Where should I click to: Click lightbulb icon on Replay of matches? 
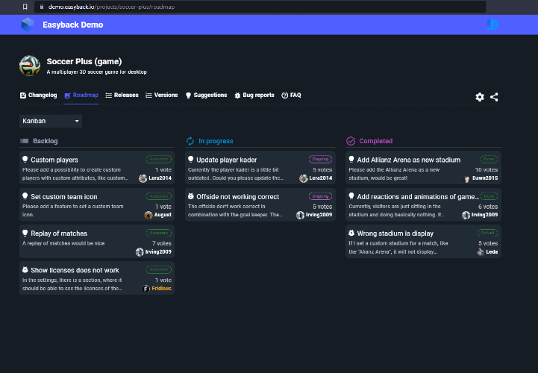click(x=25, y=233)
